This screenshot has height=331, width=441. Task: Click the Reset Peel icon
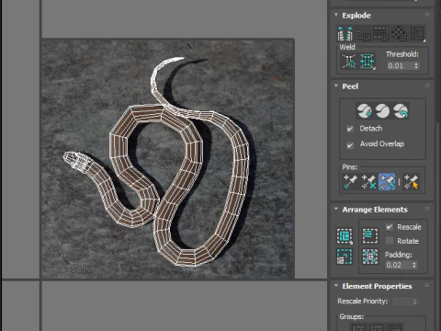401,110
